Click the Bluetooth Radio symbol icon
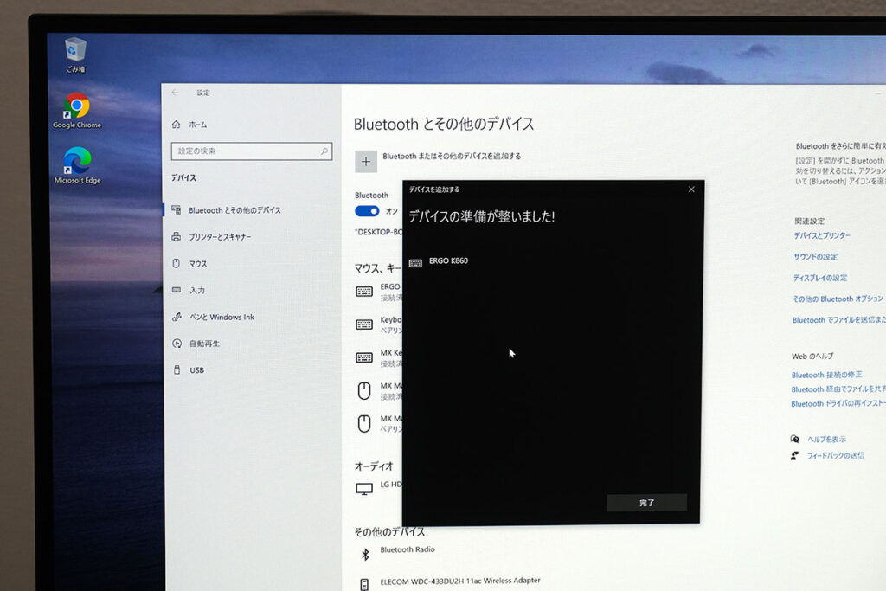Screen dimensions: 886x591 (x=365, y=555)
